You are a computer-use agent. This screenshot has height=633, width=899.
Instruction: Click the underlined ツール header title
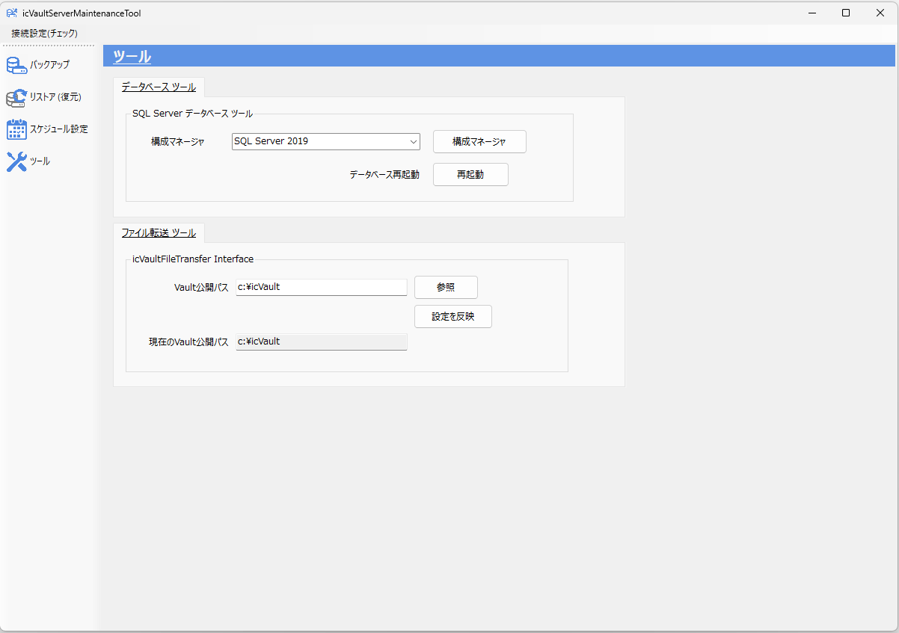pos(132,57)
